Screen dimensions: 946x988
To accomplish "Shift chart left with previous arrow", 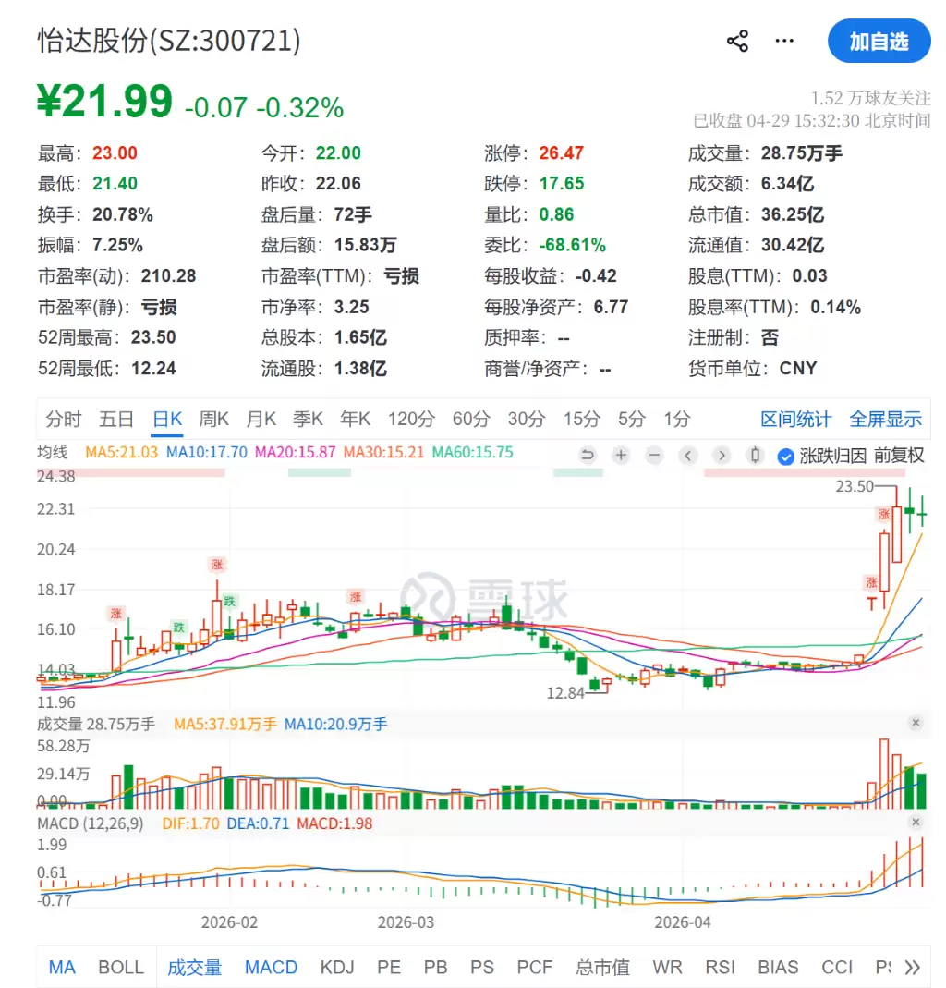I will [688, 455].
